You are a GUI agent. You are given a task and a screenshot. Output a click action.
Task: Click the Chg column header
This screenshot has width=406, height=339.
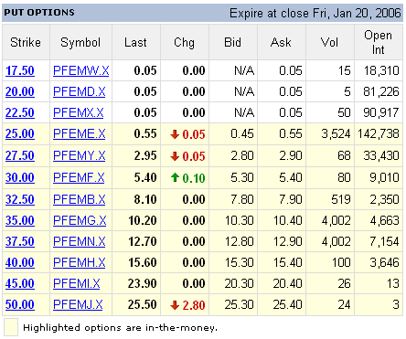(184, 42)
